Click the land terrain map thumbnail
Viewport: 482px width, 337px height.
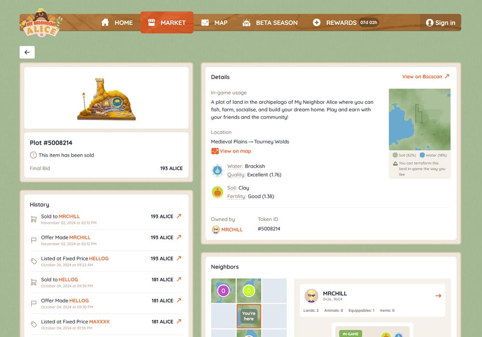[420, 119]
